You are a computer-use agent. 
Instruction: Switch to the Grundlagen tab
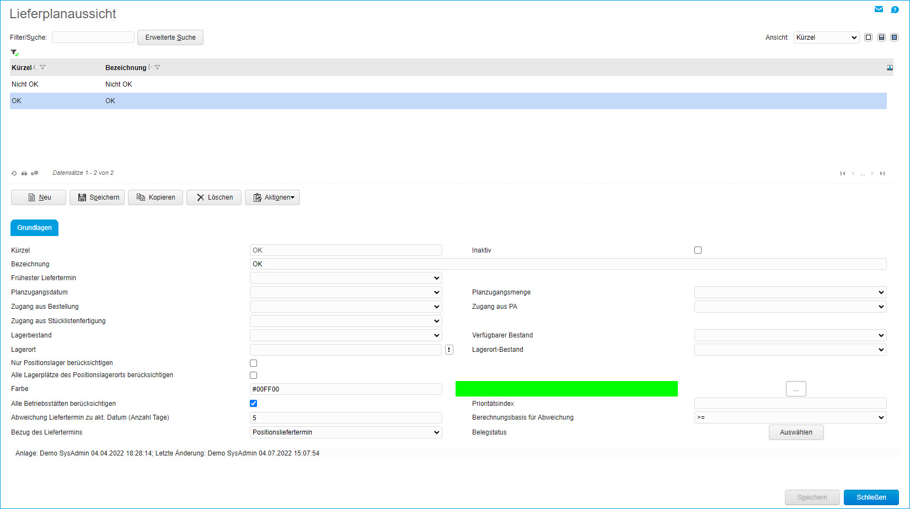tap(34, 228)
